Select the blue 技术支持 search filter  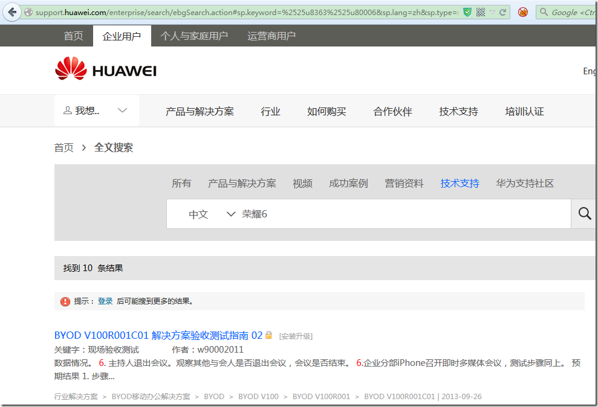click(x=460, y=184)
